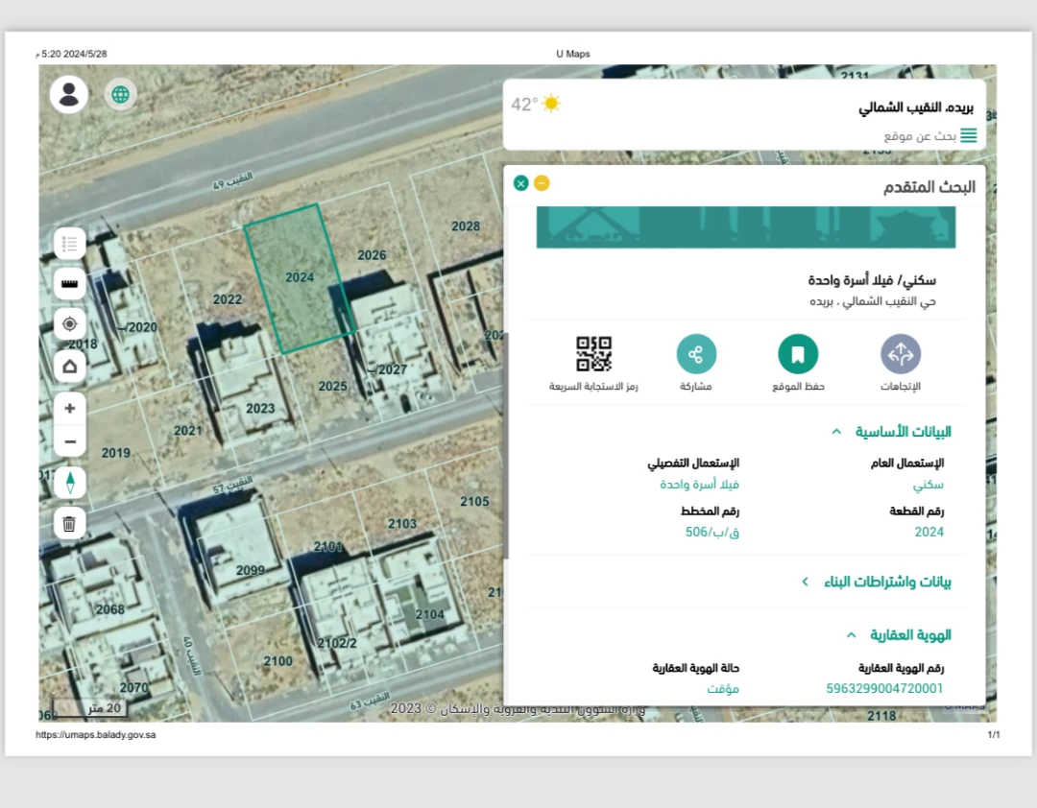Click the share (مشاركة) icon
This screenshot has height=808, width=1037.
[696, 354]
